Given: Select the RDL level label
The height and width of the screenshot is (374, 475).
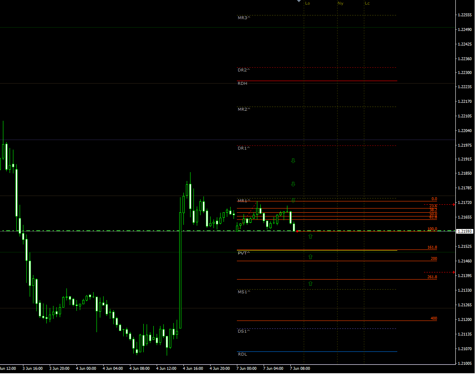Looking at the screenshot, I should (x=242, y=354).
